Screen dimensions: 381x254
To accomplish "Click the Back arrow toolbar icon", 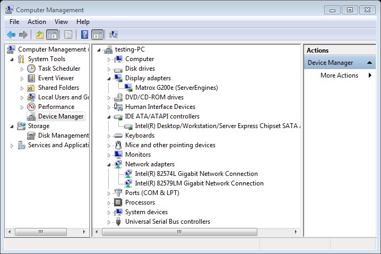I will point(11,35).
